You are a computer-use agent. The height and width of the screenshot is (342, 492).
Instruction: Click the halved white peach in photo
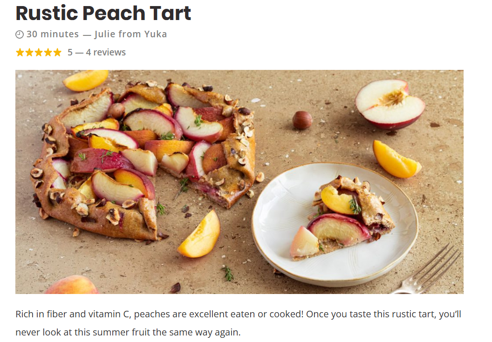pyautogui.click(x=390, y=103)
